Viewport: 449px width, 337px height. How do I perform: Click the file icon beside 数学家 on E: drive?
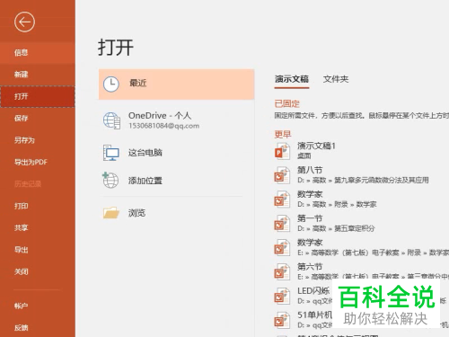(x=282, y=248)
